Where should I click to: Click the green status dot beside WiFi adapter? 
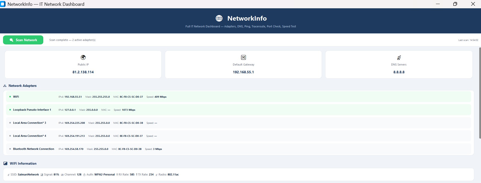point(10,97)
